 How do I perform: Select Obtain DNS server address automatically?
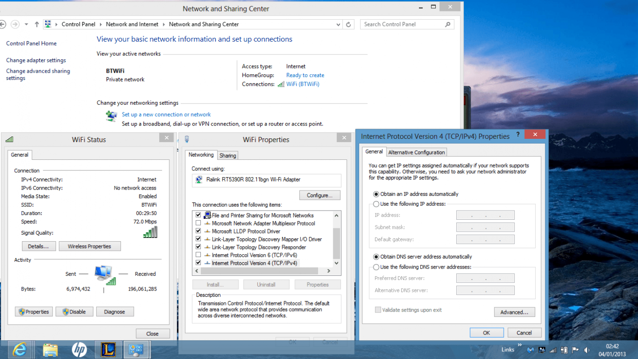(x=376, y=257)
